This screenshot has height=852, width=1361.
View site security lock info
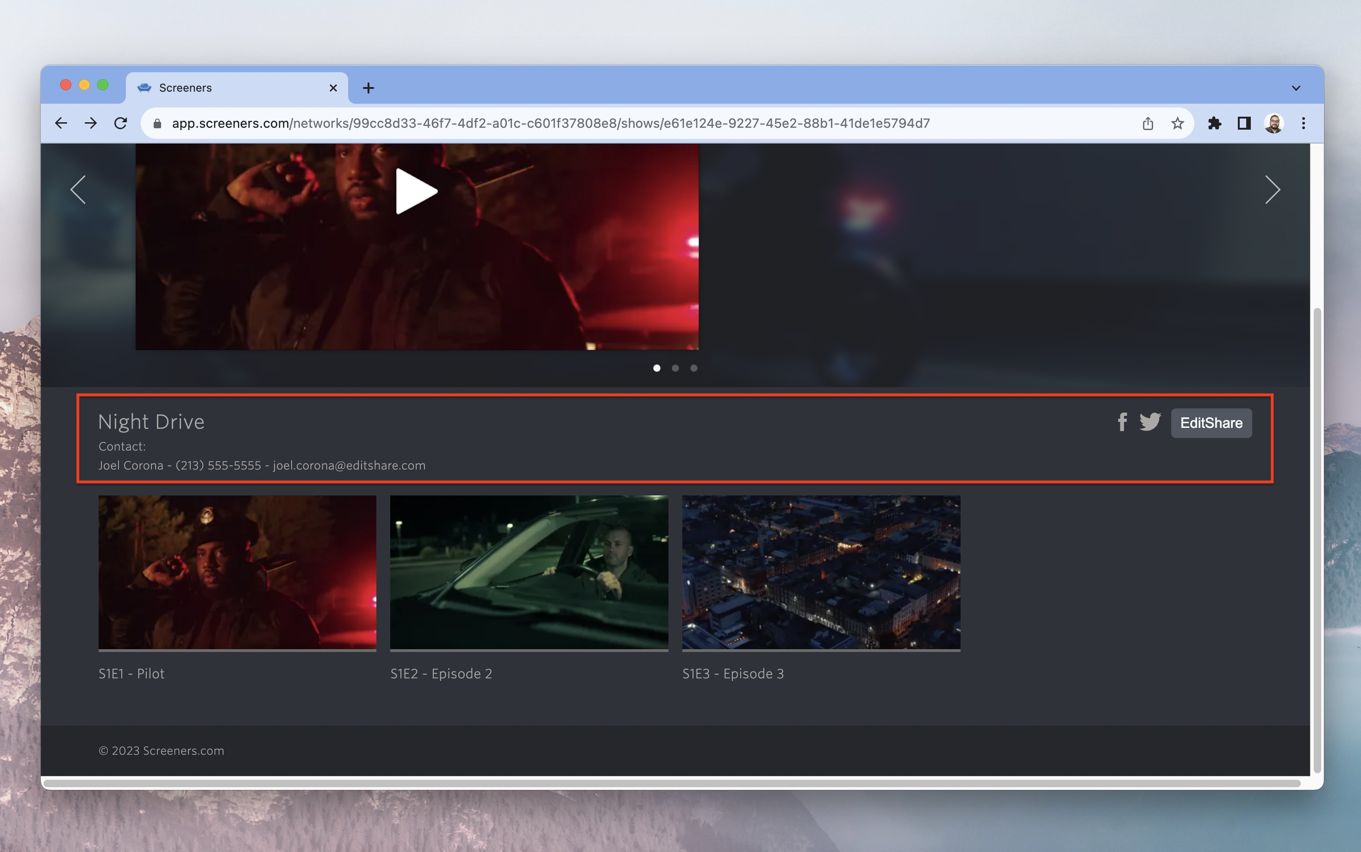click(157, 124)
